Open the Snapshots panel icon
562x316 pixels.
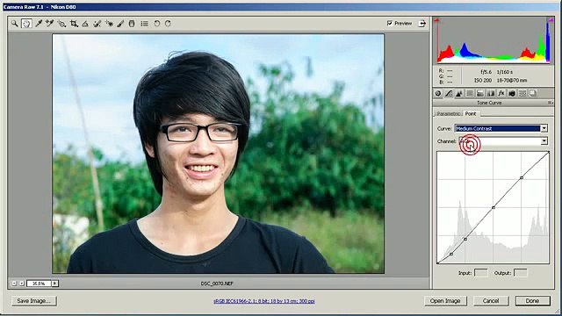(533, 94)
